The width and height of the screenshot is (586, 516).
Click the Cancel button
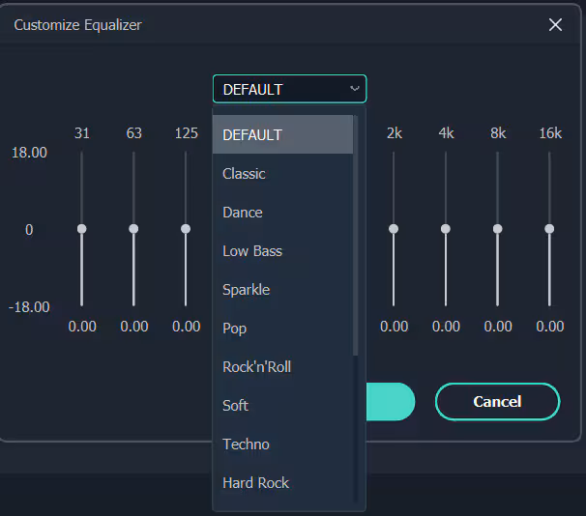(x=497, y=401)
